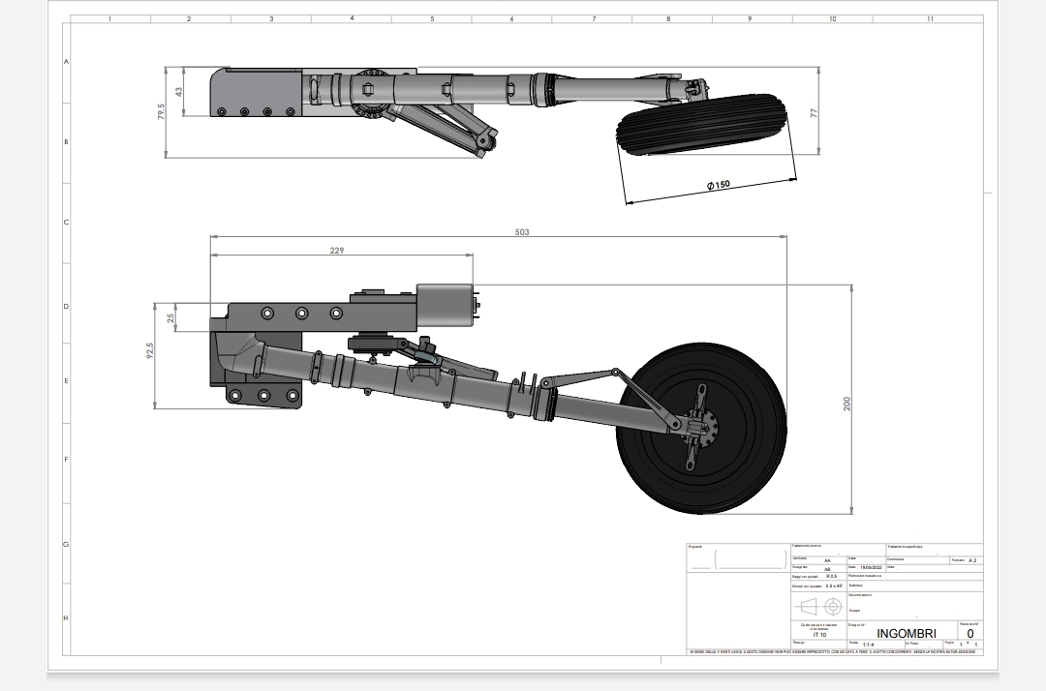Click the side-view wheel hub
Viewport: 1046px width, 691px height.
pyautogui.click(x=701, y=427)
